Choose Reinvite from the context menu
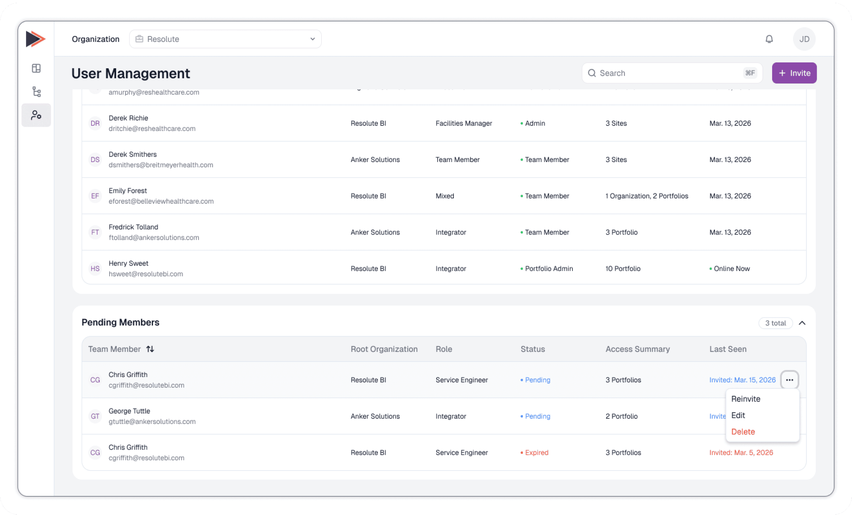Image resolution: width=852 pixels, height=515 pixels. (746, 399)
